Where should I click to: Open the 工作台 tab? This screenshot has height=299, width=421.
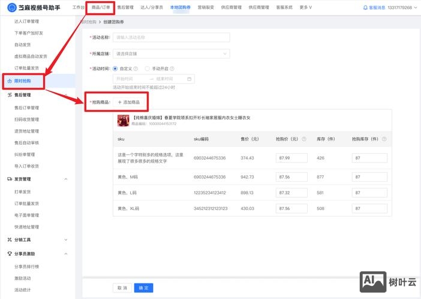(79, 8)
